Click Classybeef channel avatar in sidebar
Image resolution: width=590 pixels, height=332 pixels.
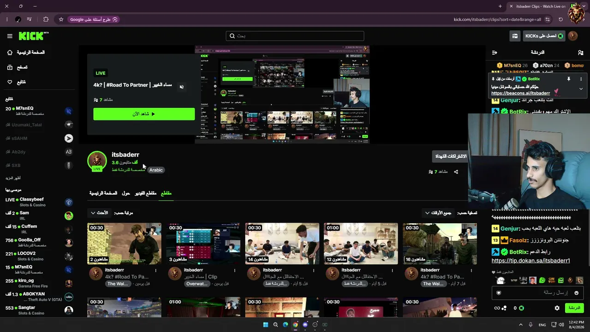point(69,202)
